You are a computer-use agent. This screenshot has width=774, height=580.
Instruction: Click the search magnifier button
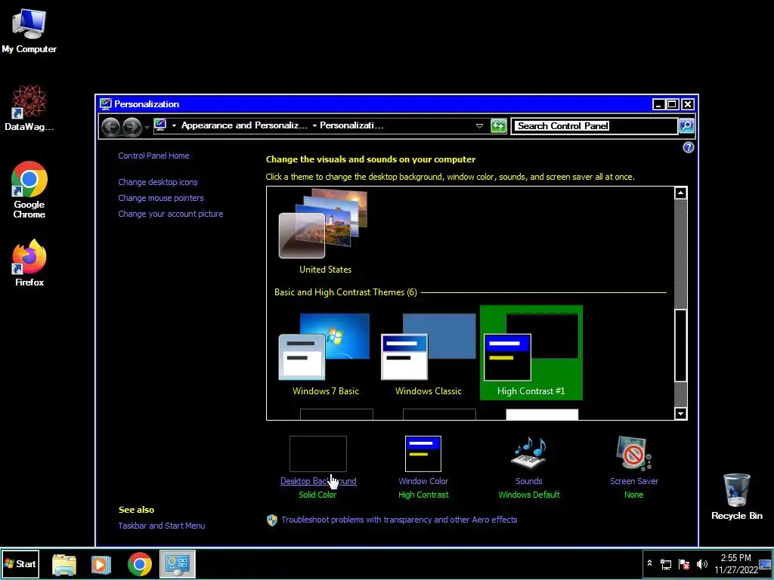point(686,126)
